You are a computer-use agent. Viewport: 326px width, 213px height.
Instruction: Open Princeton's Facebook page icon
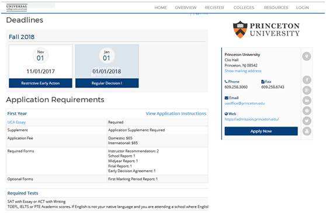click(x=307, y=80)
